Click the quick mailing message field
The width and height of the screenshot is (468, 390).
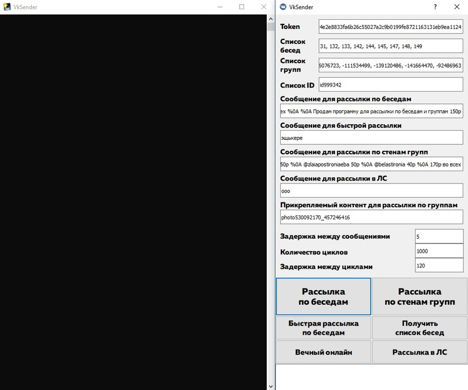[x=372, y=138]
